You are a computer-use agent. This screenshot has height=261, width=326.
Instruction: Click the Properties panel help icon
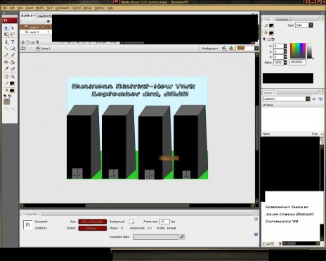[x=256, y=219]
